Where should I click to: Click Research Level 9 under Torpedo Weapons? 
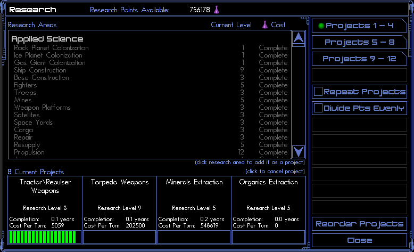point(119,208)
